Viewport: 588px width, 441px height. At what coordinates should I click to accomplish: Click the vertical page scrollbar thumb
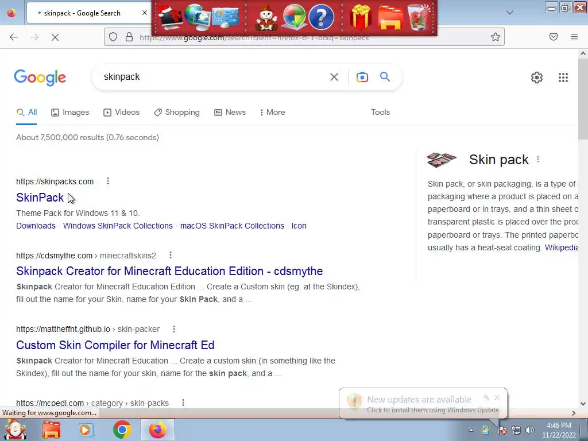pos(583,99)
